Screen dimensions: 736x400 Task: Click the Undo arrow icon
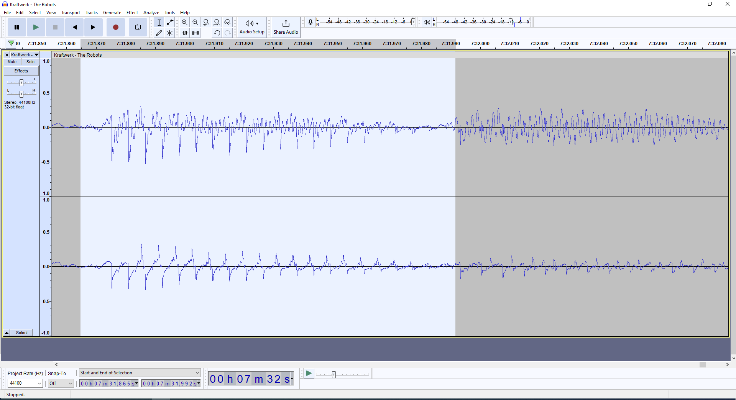click(217, 33)
